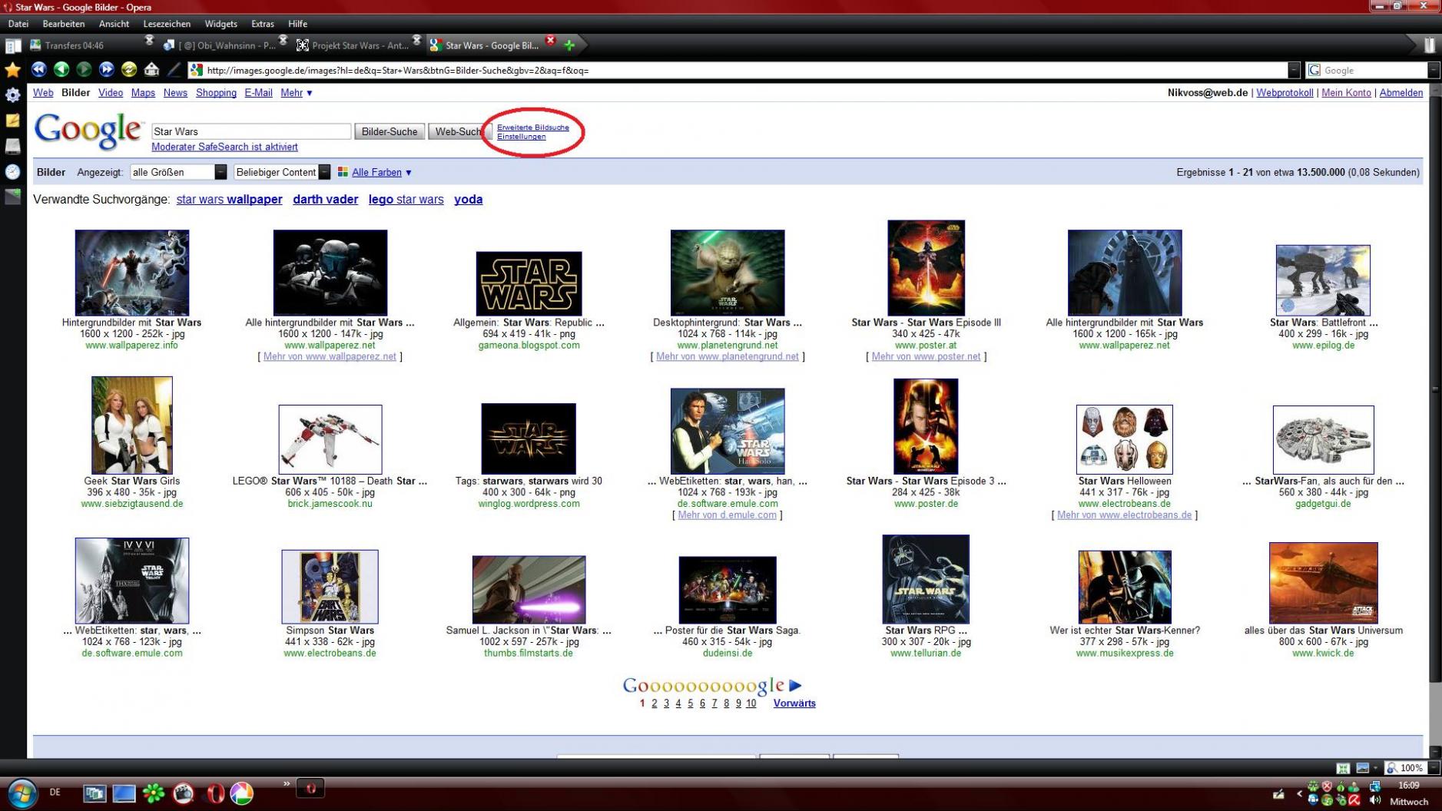Open the bookmarks star panel

click(13, 70)
